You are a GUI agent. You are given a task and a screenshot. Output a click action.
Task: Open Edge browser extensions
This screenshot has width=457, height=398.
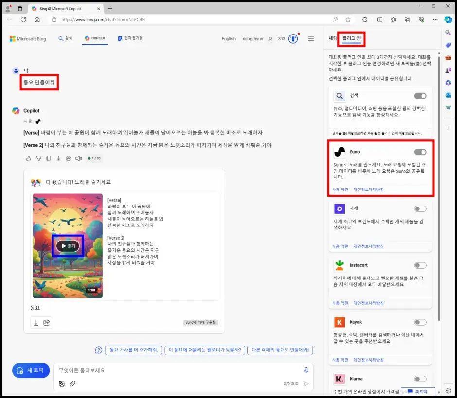click(365, 20)
